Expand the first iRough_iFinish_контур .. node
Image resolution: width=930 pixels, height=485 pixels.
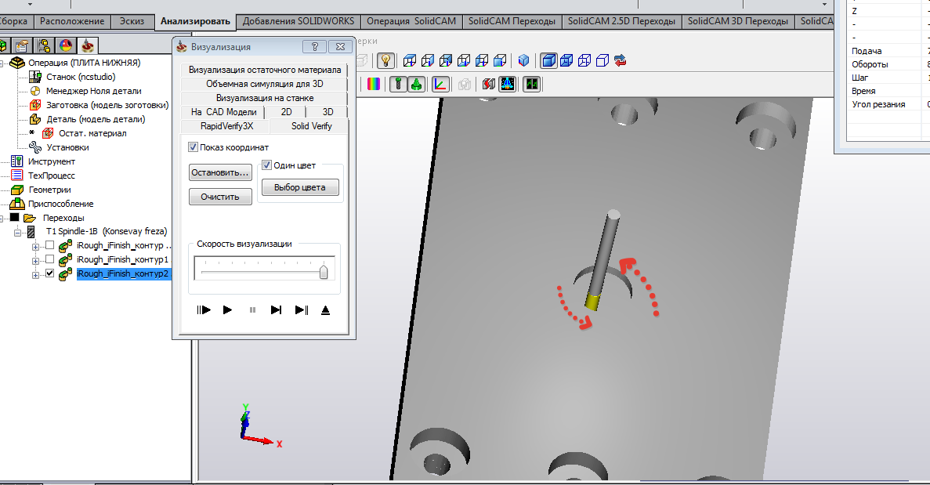click(35, 246)
